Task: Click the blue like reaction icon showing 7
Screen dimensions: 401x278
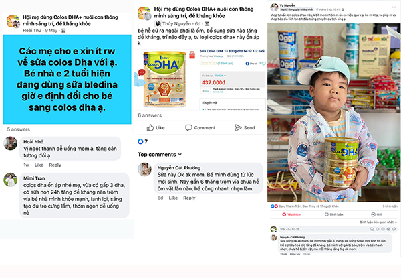Action: 140,141
